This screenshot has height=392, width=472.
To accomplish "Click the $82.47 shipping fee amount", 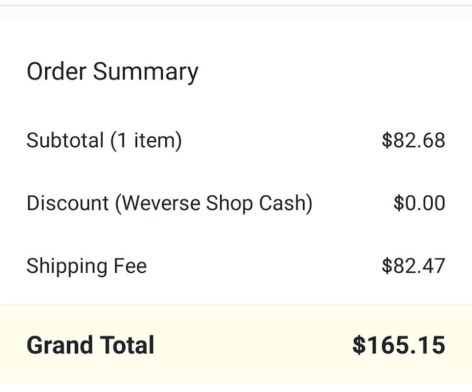I will [413, 266].
